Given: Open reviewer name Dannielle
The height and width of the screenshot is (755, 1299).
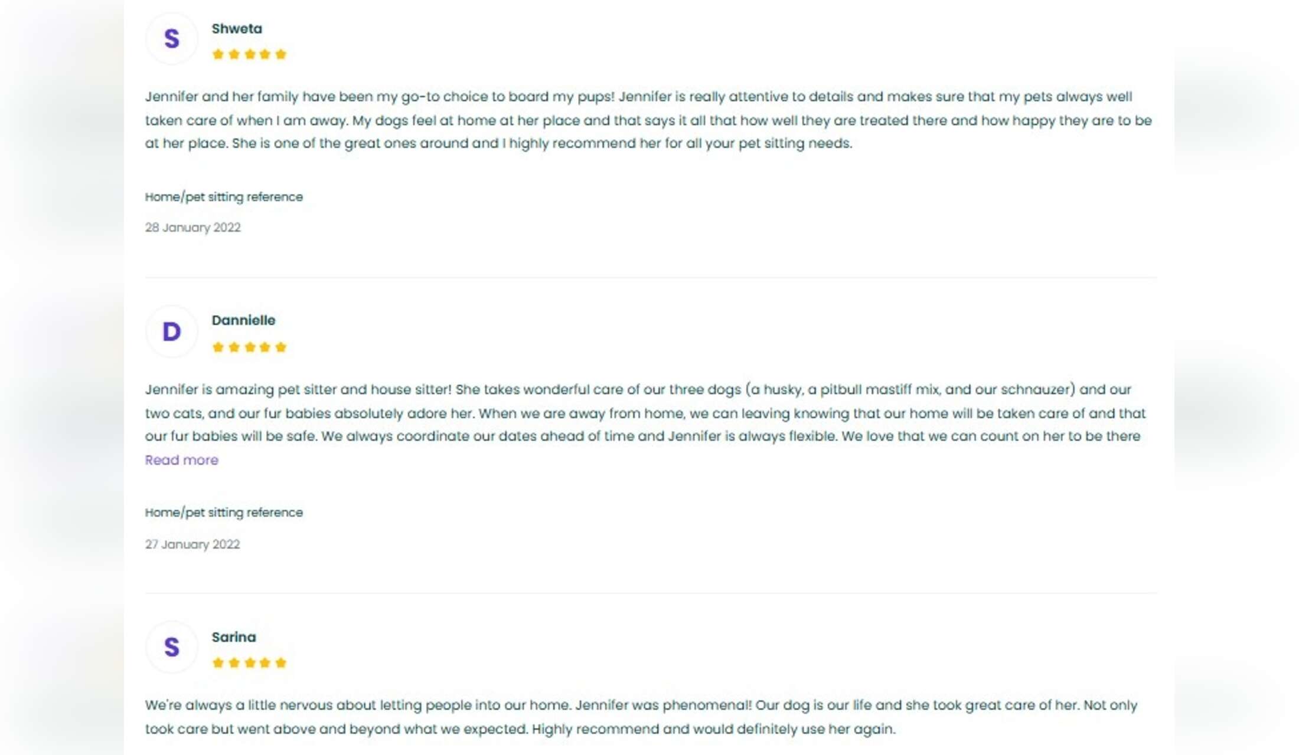Looking at the screenshot, I should click(x=243, y=320).
